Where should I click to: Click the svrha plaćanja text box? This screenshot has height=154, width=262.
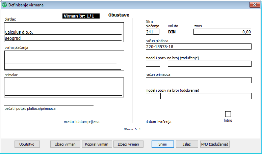point(64,60)
